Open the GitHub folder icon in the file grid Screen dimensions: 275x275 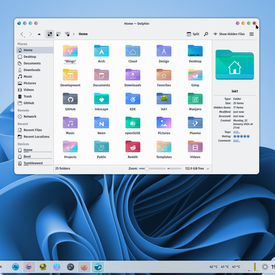[70, 99]
